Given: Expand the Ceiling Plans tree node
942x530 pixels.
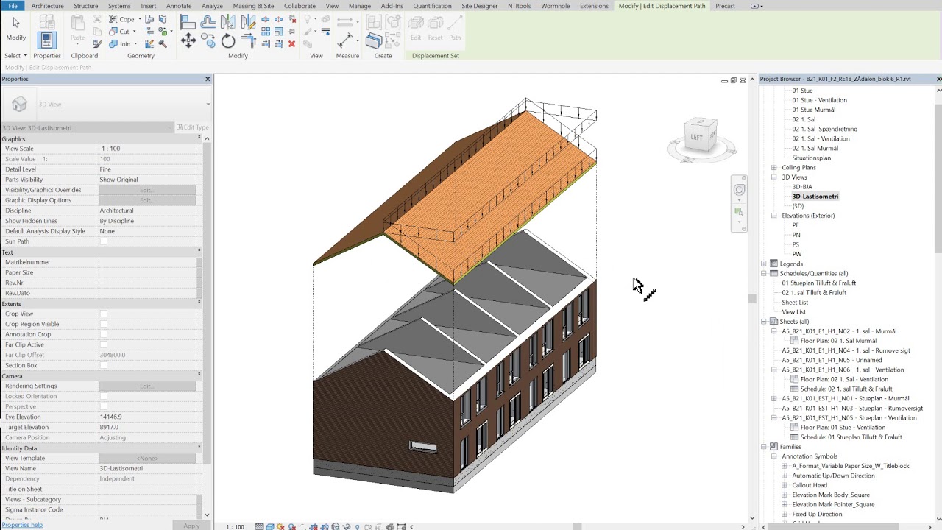Looking at the screenshot, I should (773, 168).
